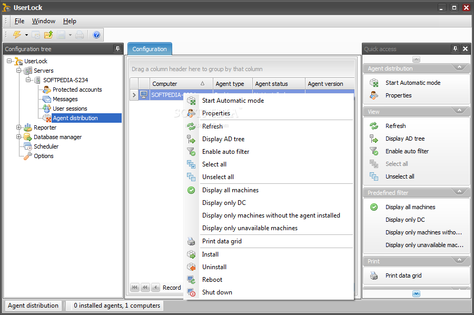Image resolution: width=474 pixels, height=315 pixels.
Task: Collapse the Agent distribution quick access group
Action: point(459,67)
